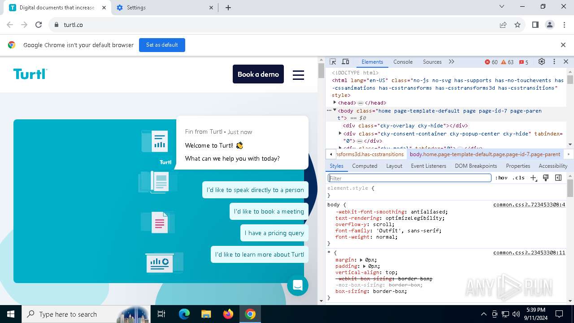
Task: Close the DevTools panel
Action: (x=566, y=62)
